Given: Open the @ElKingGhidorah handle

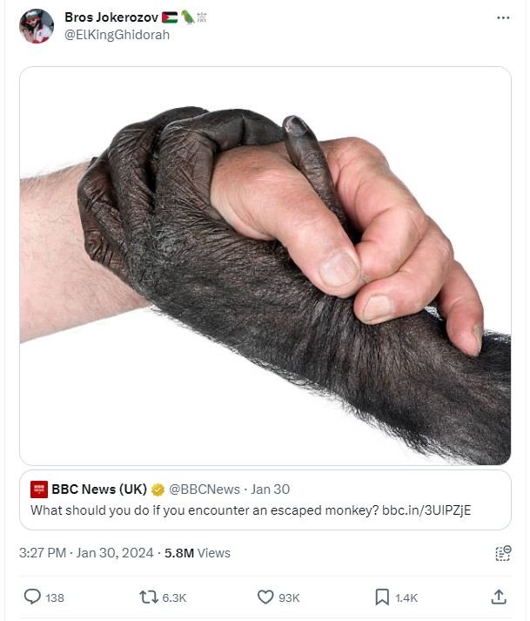Looking at the screenshot, I should pyautogui.click(x=117, y=35).
